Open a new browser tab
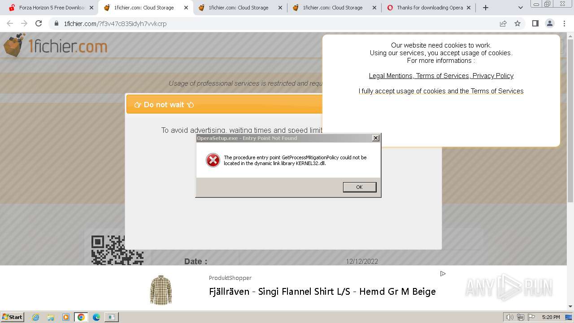The image size is (574, 323). tap(486, 8)
